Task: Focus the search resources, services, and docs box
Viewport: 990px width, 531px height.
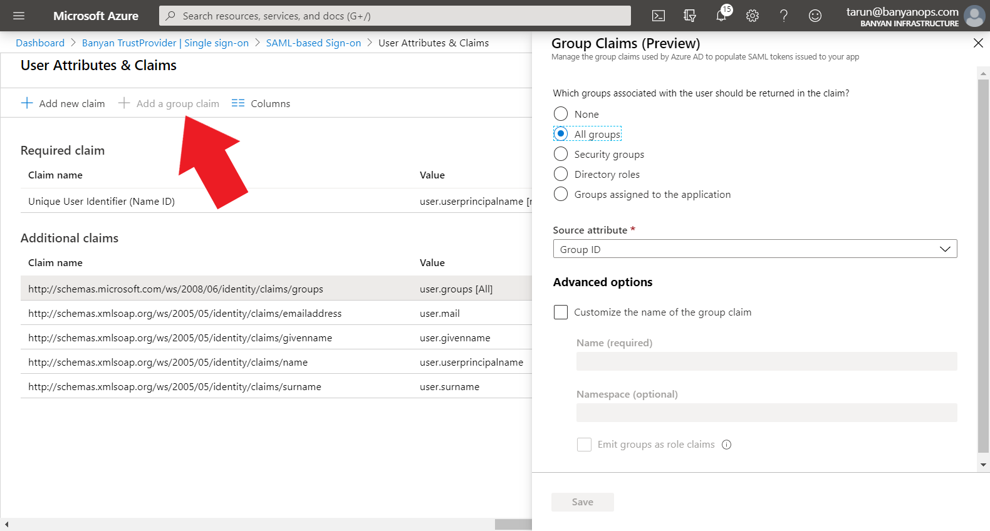Action: pyautogui.click(x=395, y=16)
